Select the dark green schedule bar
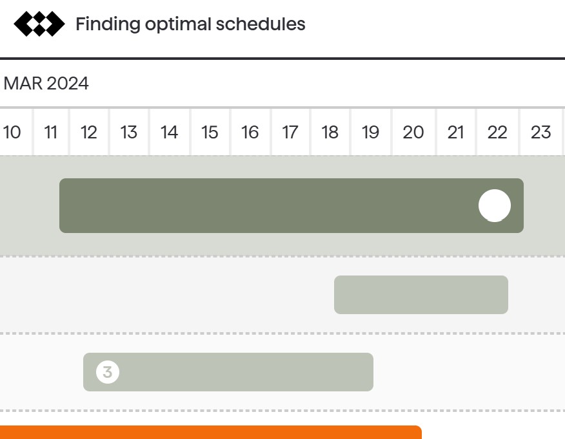 (291, 205)
